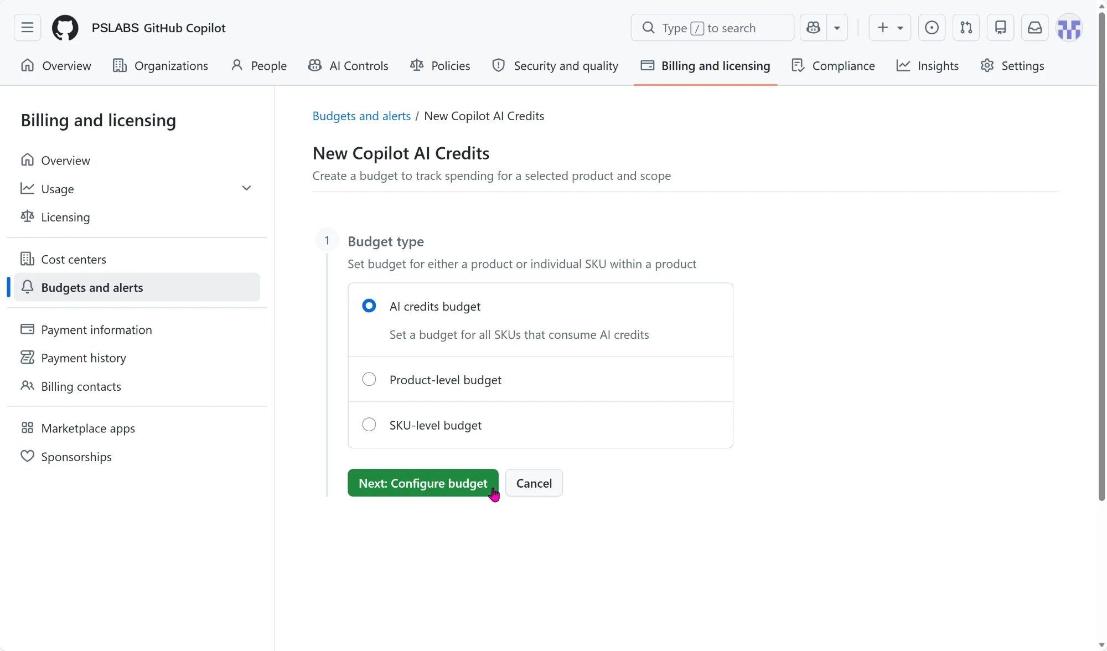1107x651 pixels.
Task: Open Cost centers in the sidebar
Action: point(137,259)
